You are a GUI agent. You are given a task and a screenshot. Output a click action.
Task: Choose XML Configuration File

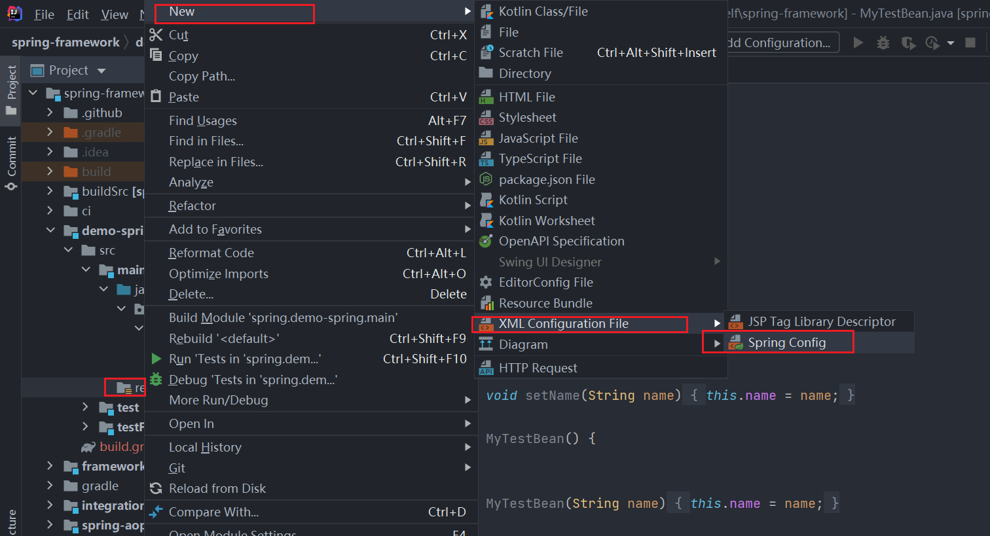(x=600, y=324)
